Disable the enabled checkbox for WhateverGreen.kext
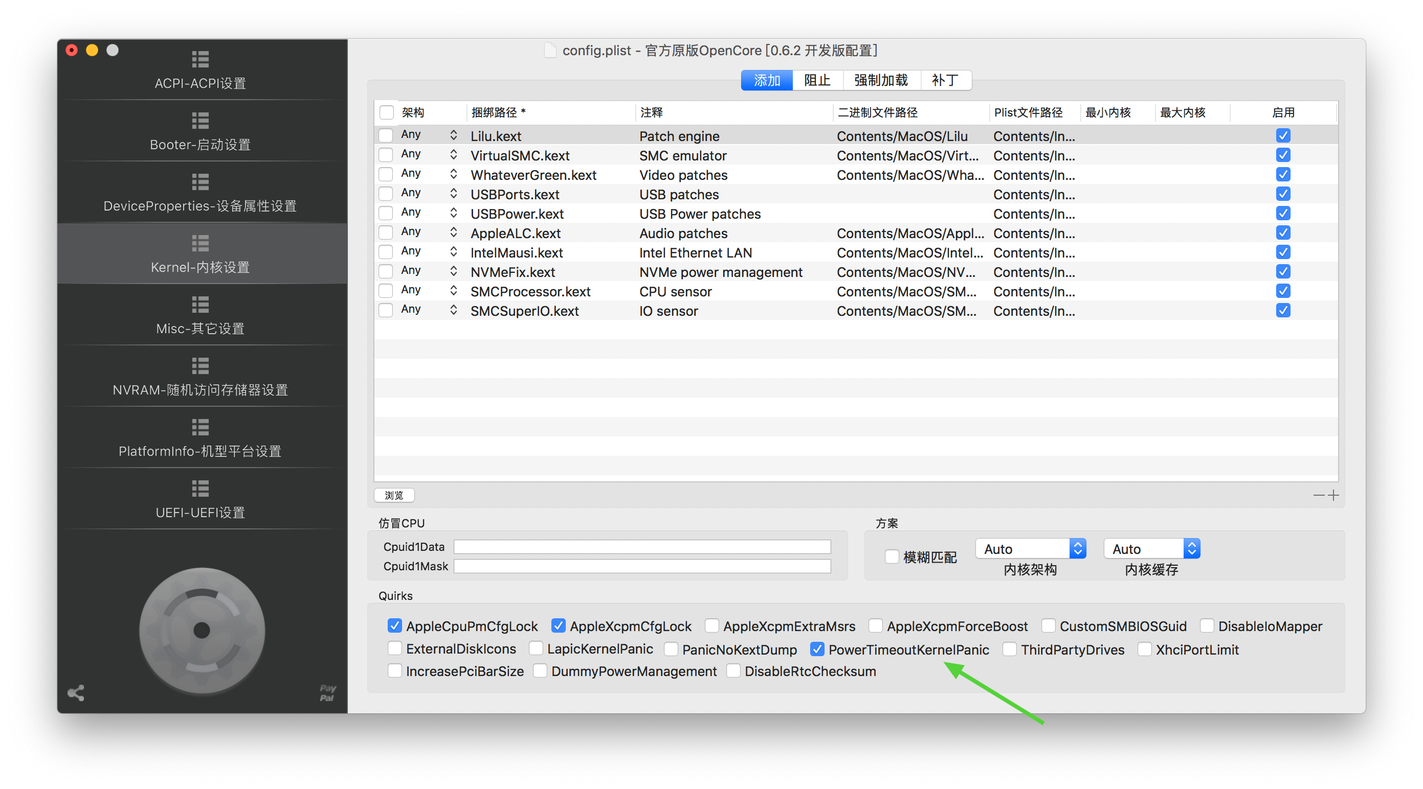1423x789 pixels. click(1283, 174)
